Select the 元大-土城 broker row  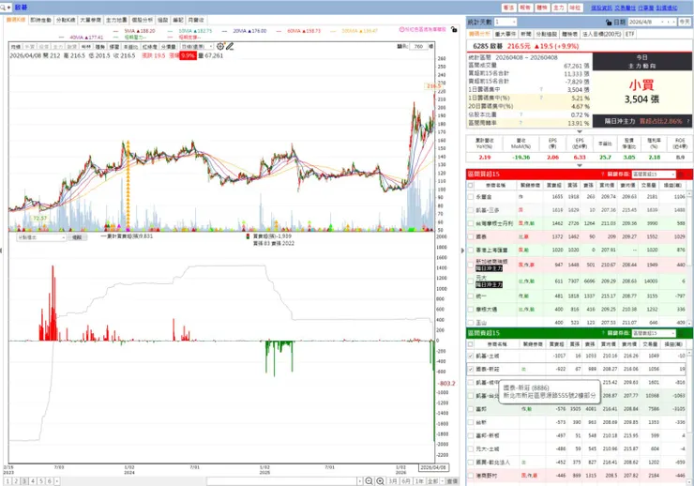coord(577,448)
